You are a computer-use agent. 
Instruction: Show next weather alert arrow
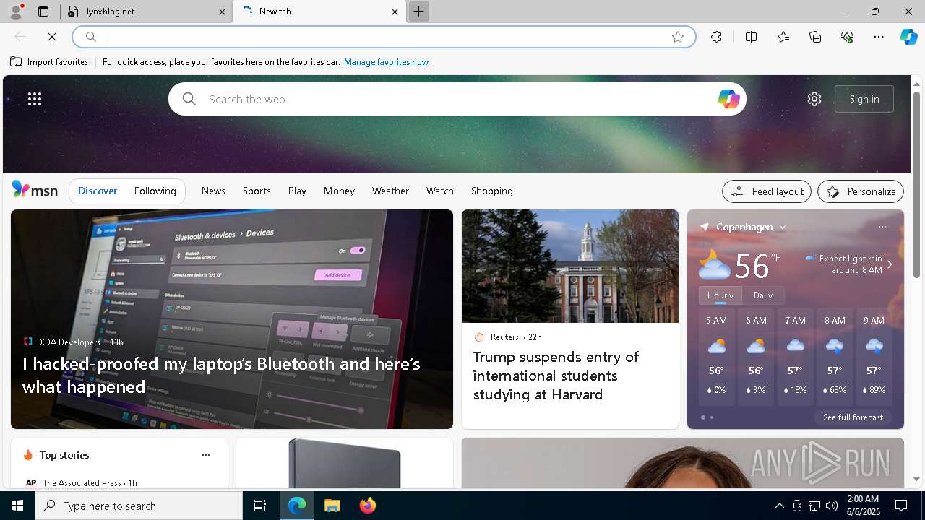click(890, 264)
